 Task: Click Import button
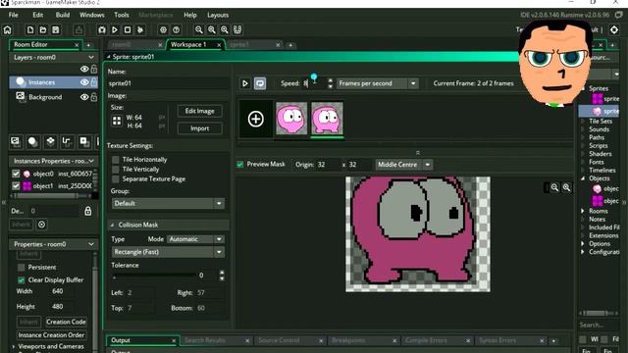[199, 128]
